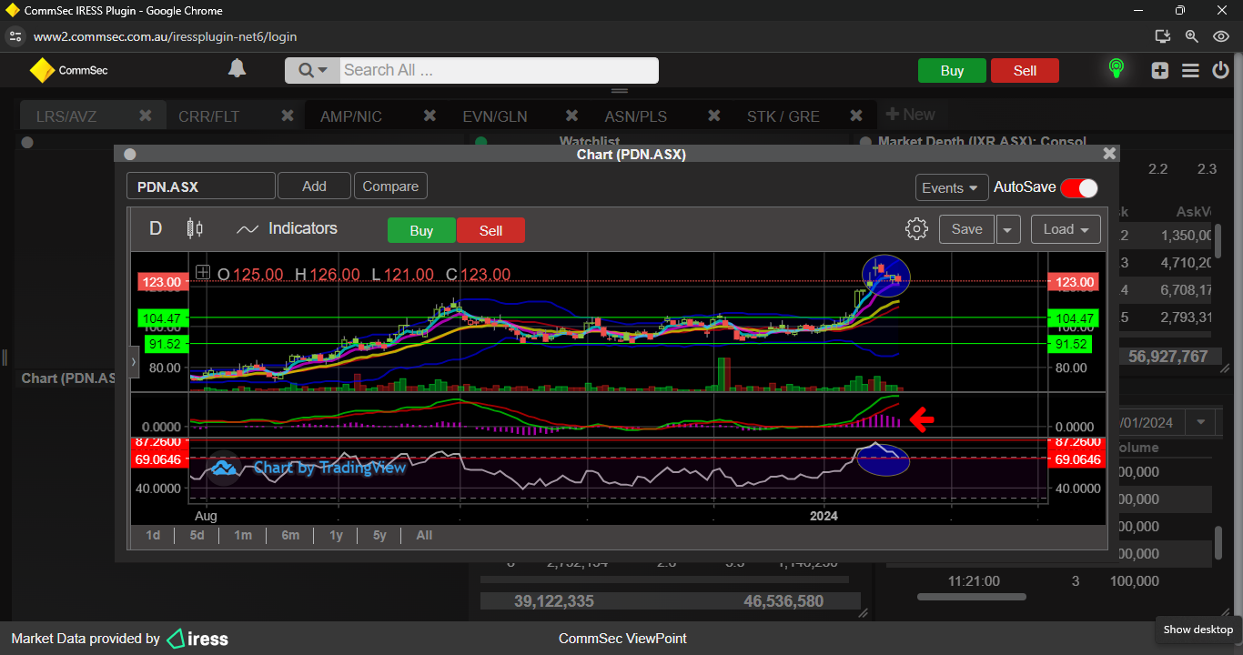Select the 6m time range
The width and height of the screenshot is (1243, 655).
tap(290, 535)
